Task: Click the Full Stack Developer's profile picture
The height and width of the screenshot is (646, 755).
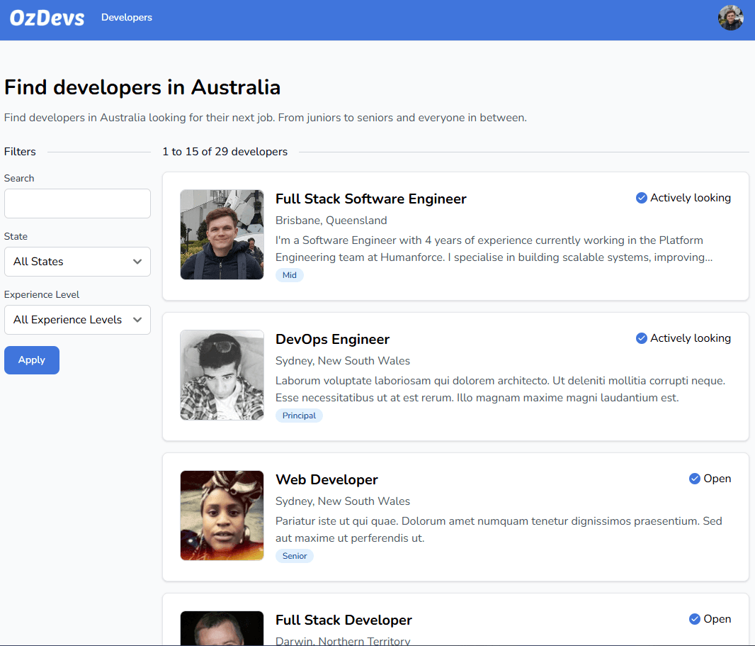Action: pyautogui.click(x=222, y=628)
